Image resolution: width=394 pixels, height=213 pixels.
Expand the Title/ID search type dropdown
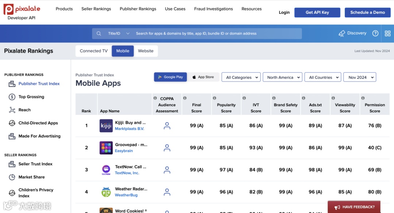point(119,33)
